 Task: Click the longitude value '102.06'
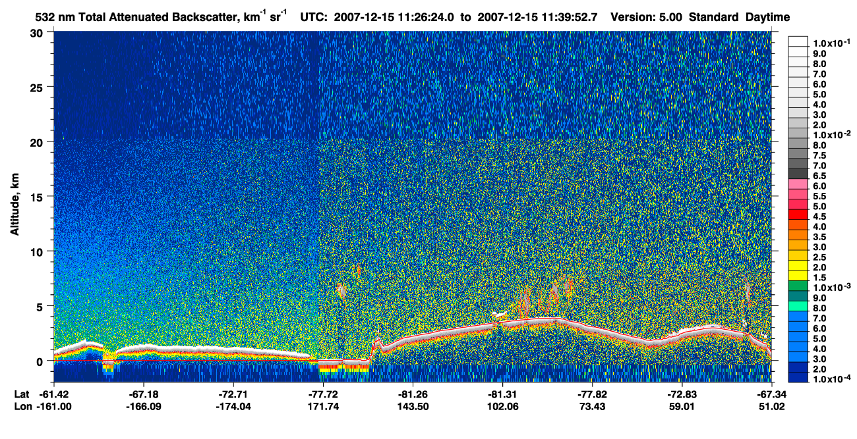coord(502,407)
